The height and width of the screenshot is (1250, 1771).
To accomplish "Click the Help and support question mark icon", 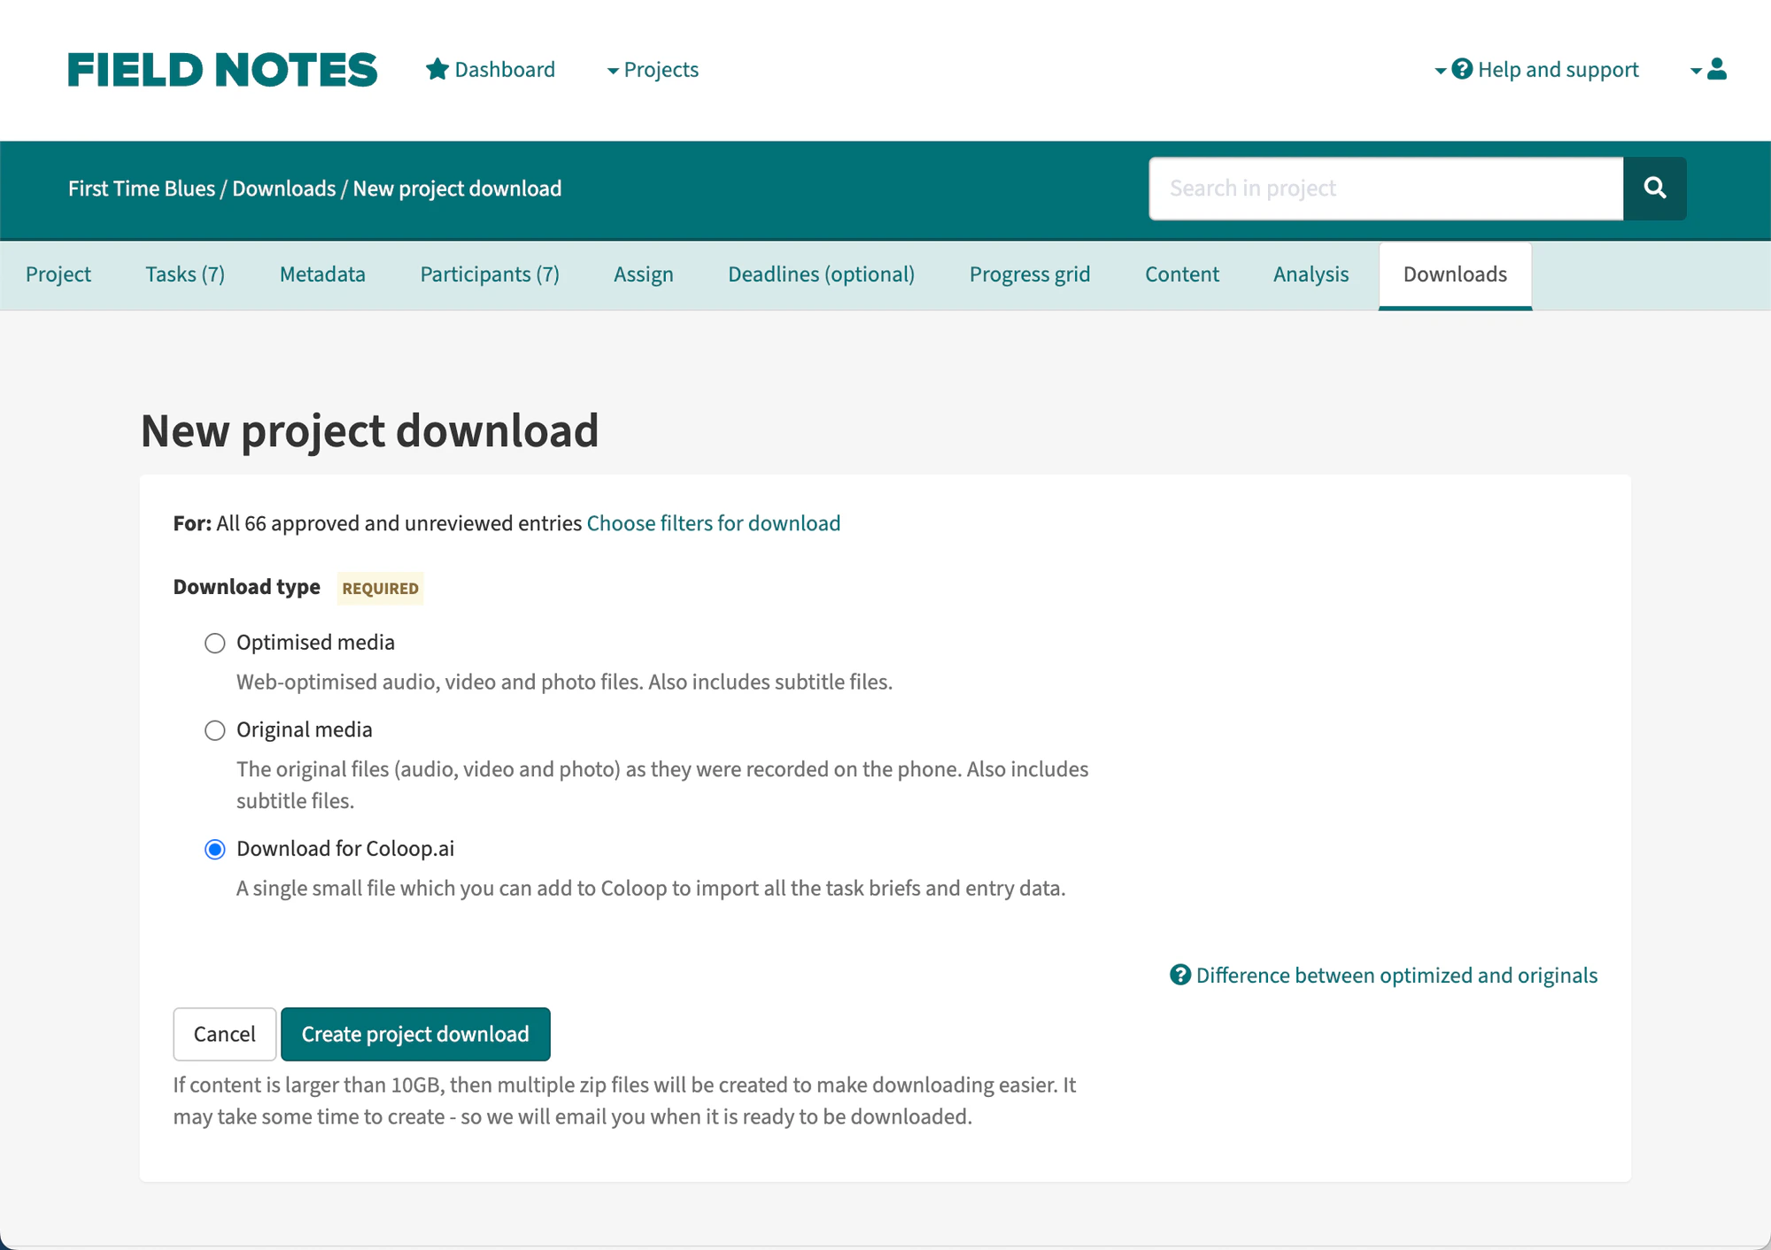I will tap(1462, 69).
